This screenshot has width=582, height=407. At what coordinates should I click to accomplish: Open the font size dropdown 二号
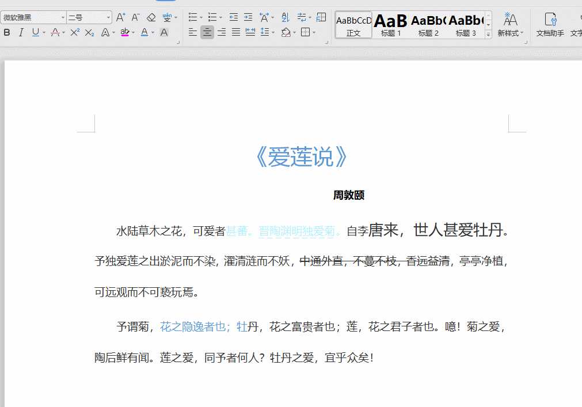point(108,17)
